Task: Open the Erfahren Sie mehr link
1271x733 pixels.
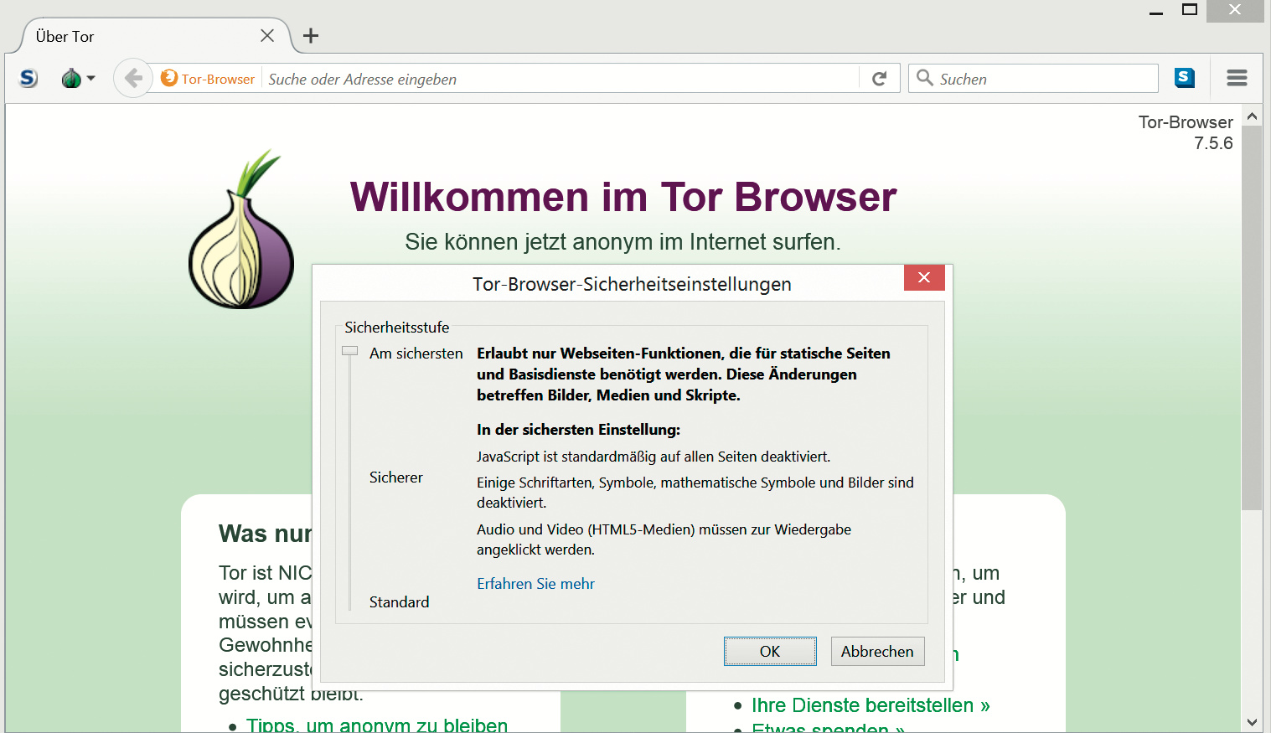Action: click(x=535, y=584)
